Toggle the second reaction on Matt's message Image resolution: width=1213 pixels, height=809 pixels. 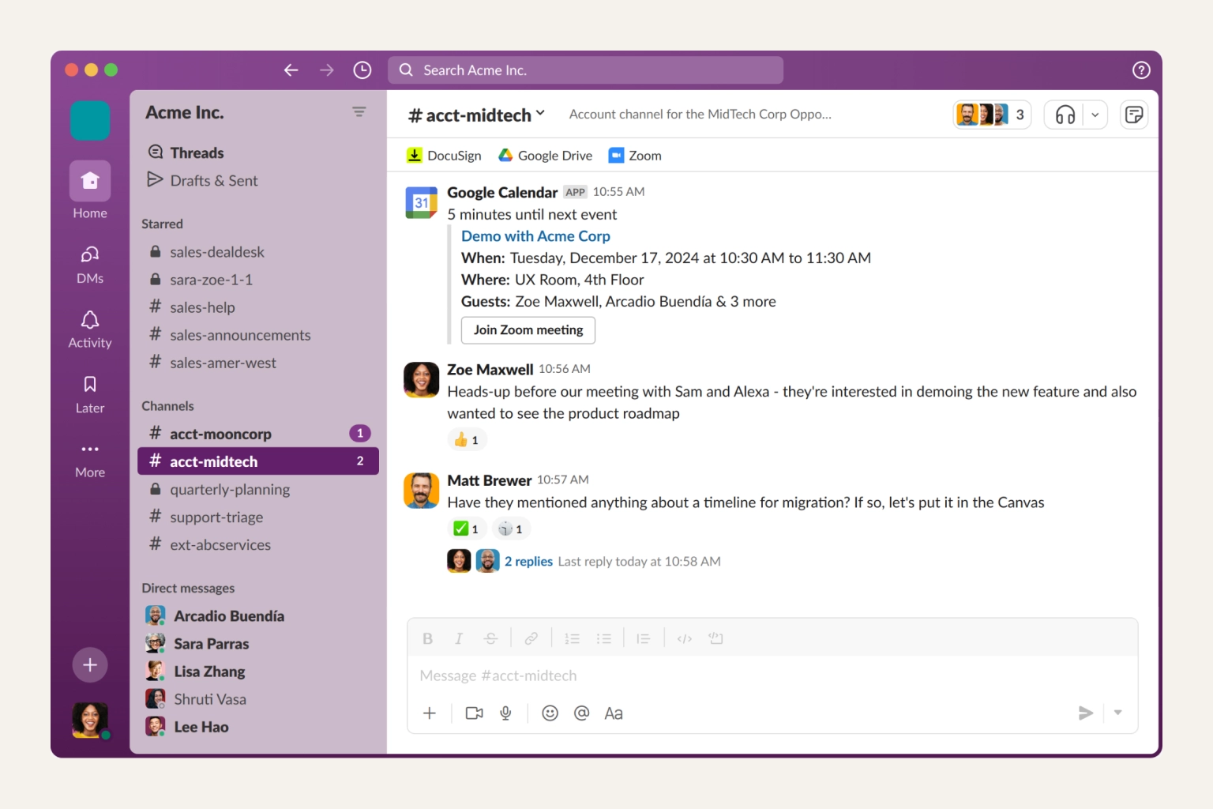511,529
